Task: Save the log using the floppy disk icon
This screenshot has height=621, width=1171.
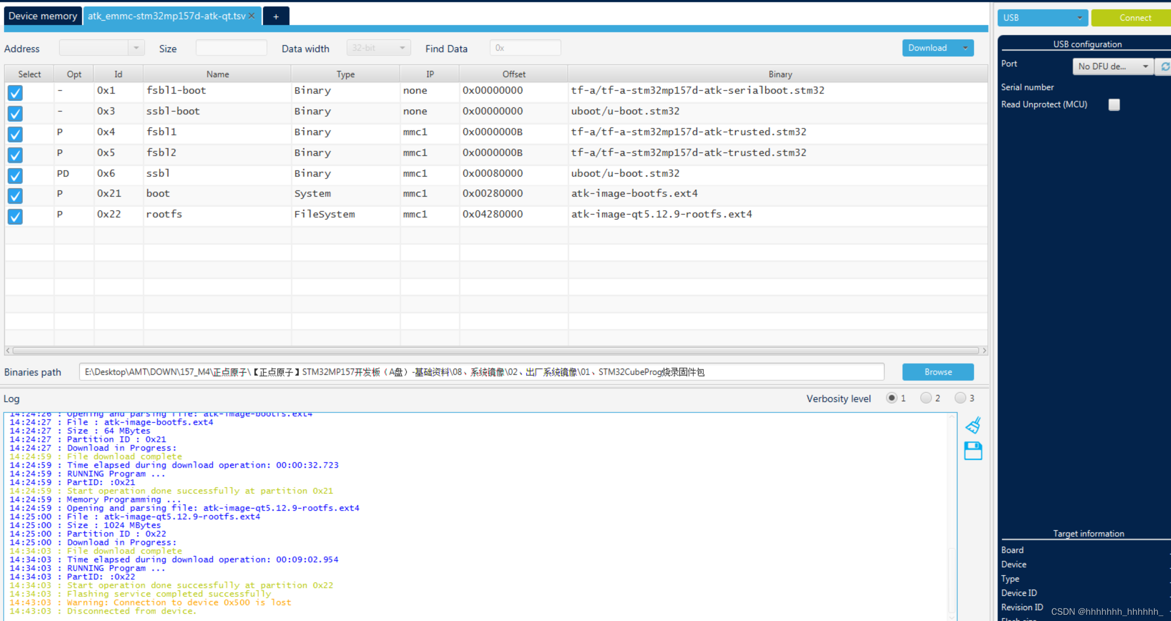Action: (x=973, y=451)
